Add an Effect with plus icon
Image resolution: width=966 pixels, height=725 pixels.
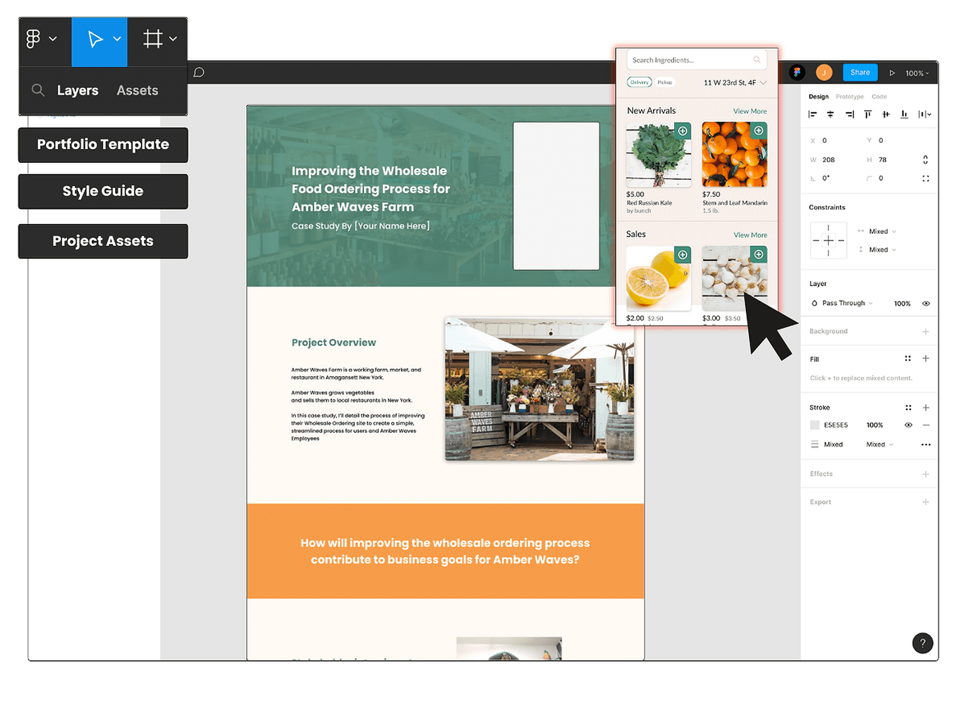coord(926,474)
